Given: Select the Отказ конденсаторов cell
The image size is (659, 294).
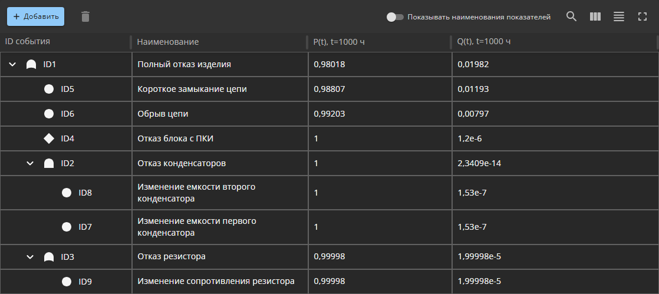Looking at the screenshot, I should click(220, 163).
